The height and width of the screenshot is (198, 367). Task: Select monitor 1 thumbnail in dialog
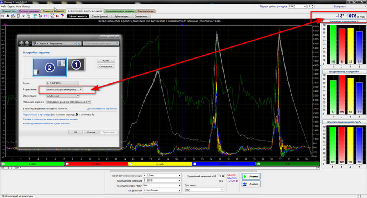(x=76, y=65)
